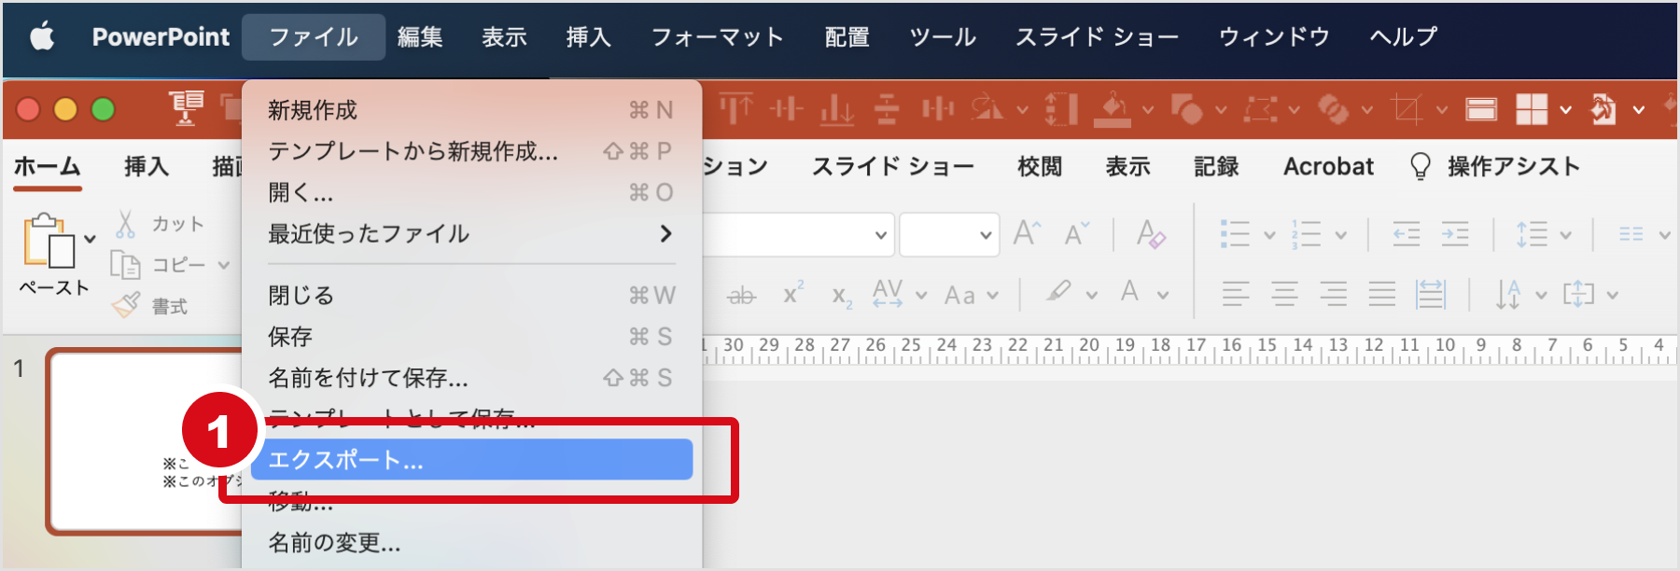The height and width of the screenshot is (571, 1680).
Task: Click the Cut scissors icon
Action: pyautogui.click(x=126, y=224)
